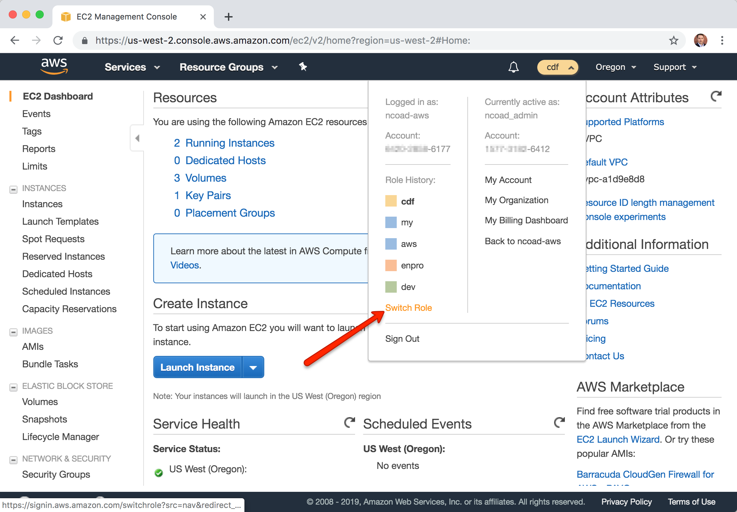Image resolution: width=737 pixels, height=512 pixels.
Task: Click the AWS logo home icon
Action: 54,66
